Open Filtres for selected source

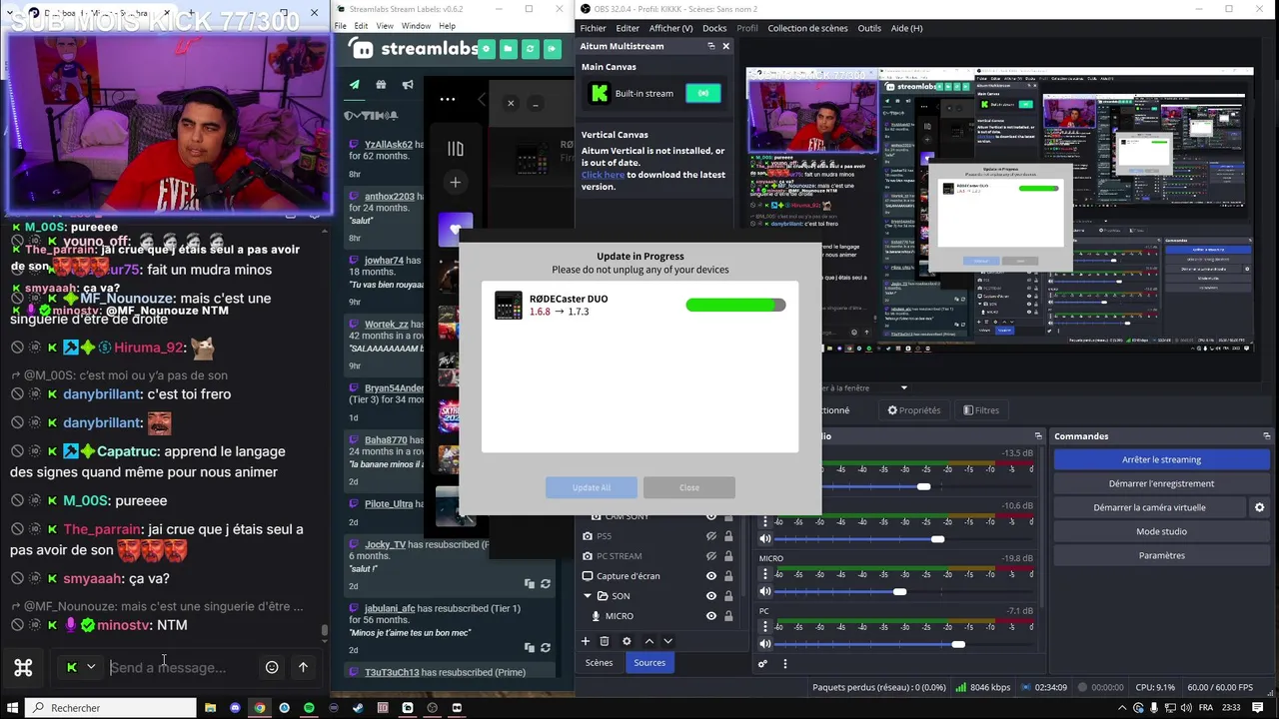tap(981, 410)
